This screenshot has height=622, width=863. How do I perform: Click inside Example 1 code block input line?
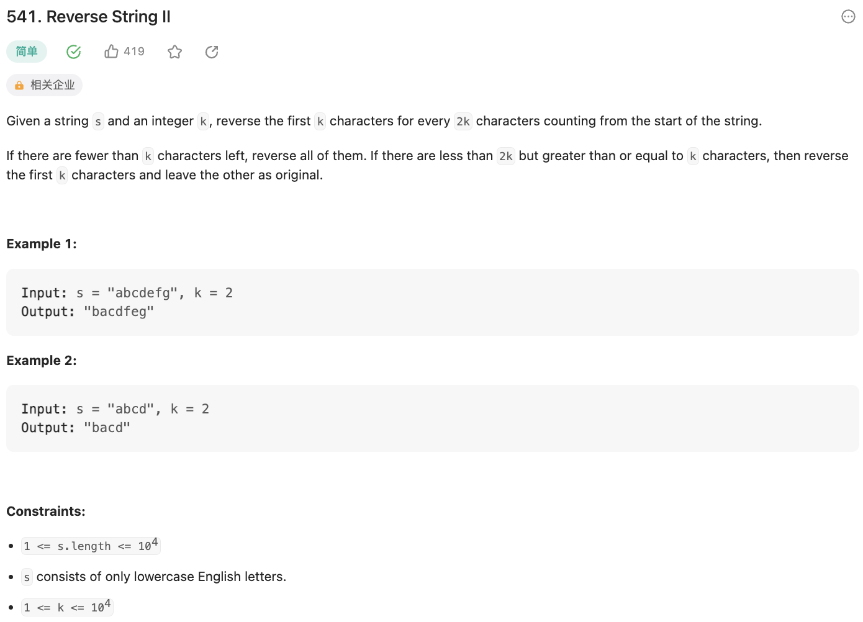pos(127,293)
